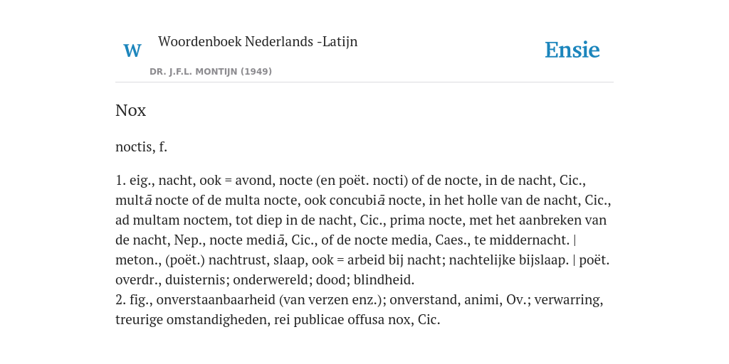Click the Nox heading
The image size is (729, 364).
(x=131, y=110)
